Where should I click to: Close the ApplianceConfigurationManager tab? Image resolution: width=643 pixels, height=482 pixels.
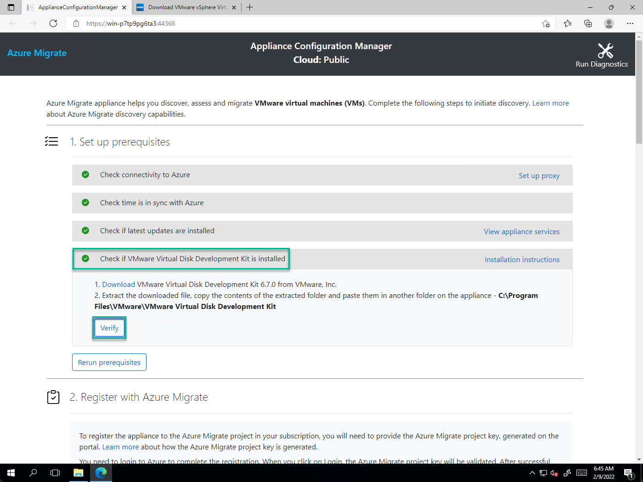pos(124,7)
